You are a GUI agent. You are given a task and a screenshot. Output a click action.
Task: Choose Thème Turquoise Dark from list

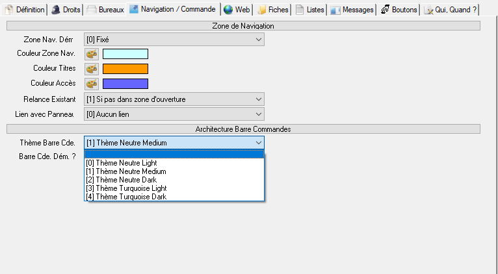coord(125,197)
